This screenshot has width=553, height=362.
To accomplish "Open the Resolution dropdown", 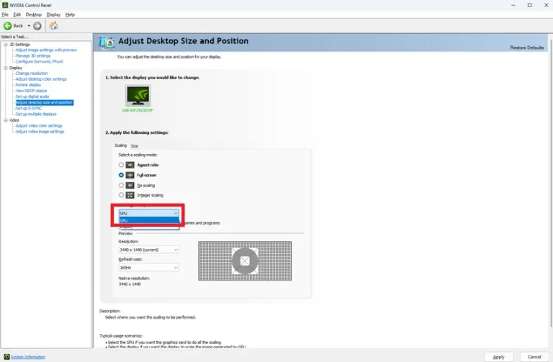I will click(x=149, y=250).
